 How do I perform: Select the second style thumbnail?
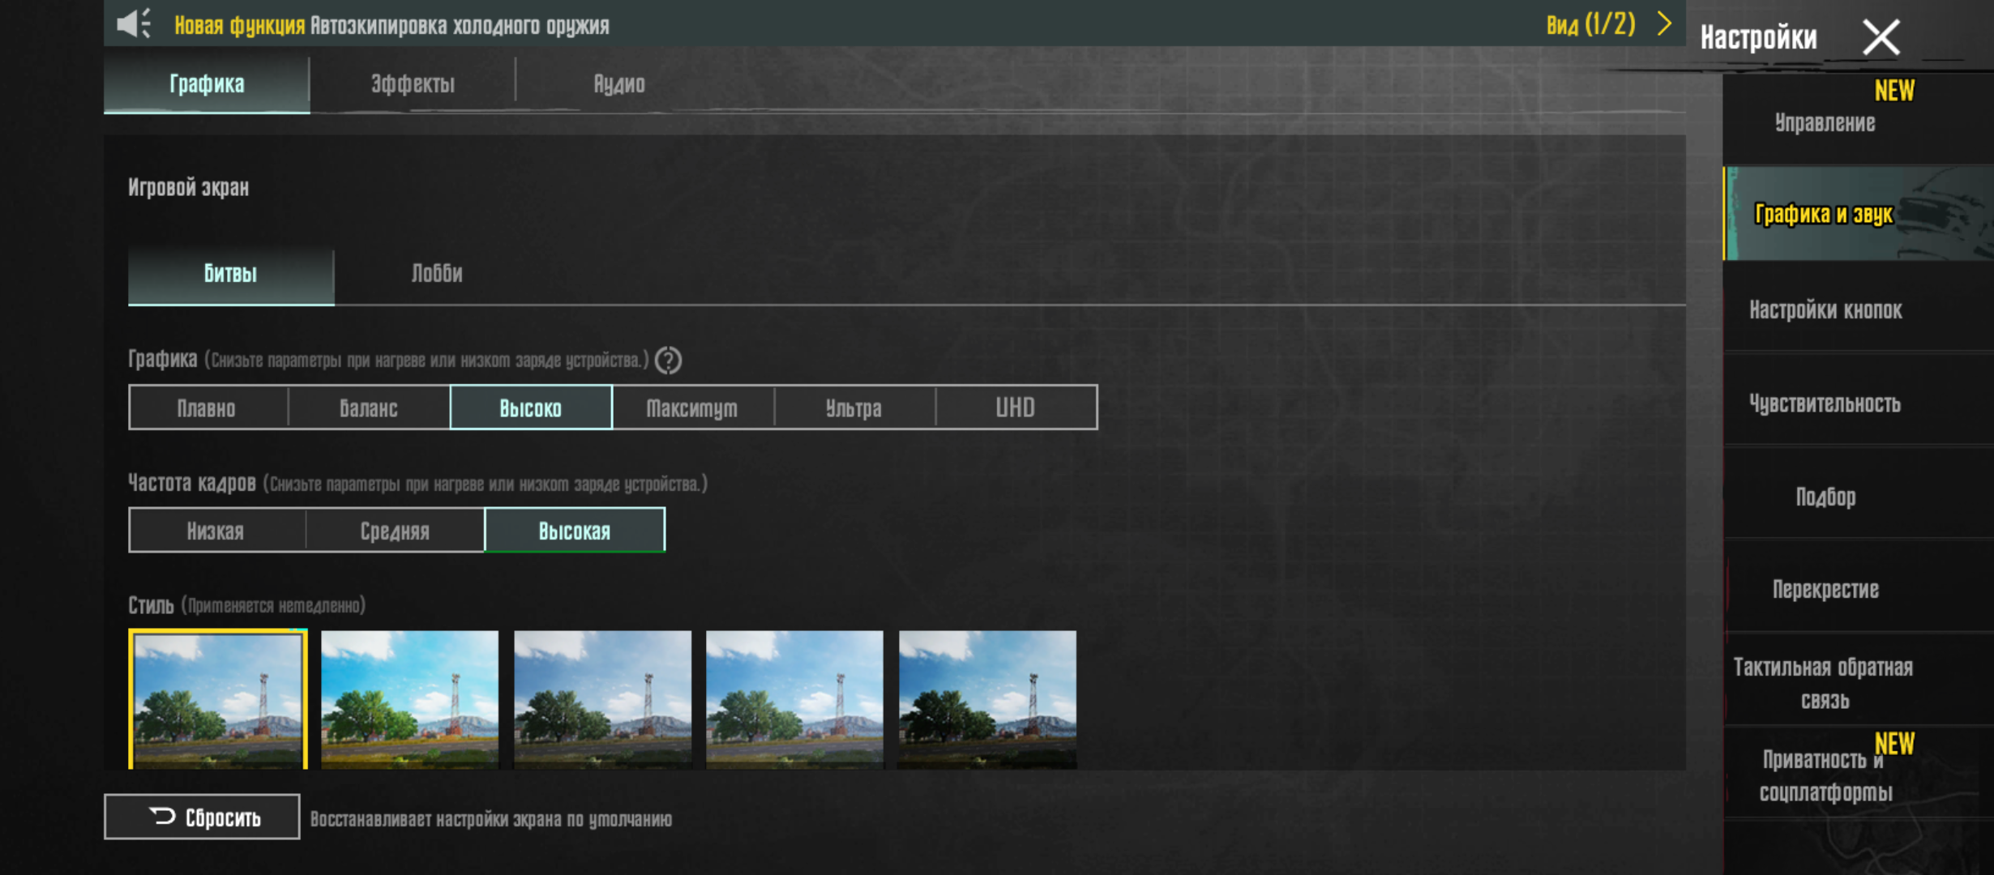coord(410,699)
